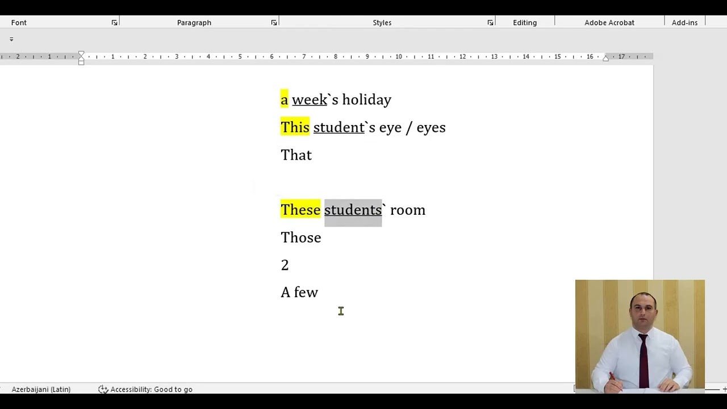Click the first line indent marker on ruler
The height and width of the screenshot is (409, 727).
(x=81, y=54)
